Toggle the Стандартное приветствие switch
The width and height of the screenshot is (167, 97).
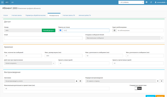[138, 88]
